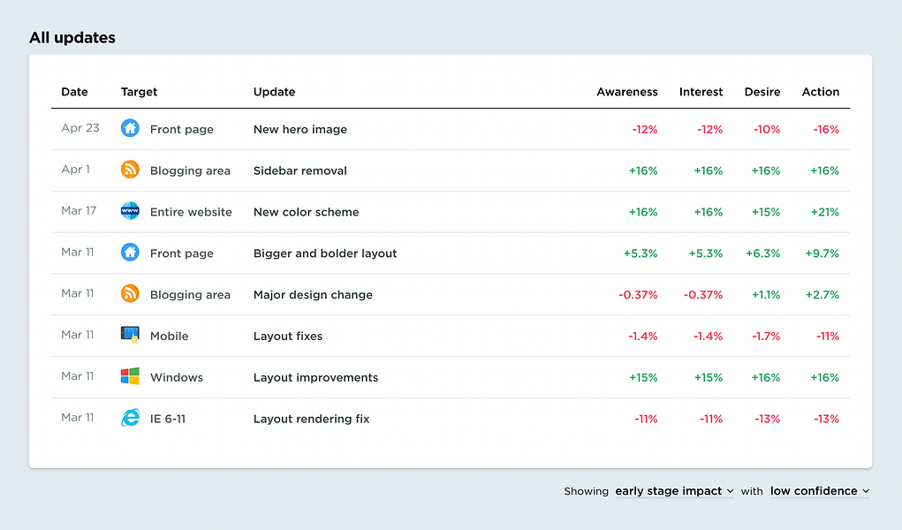Screen dimensions: 902x530
Task: Sort by the Date column header
Action: (74, 92)
